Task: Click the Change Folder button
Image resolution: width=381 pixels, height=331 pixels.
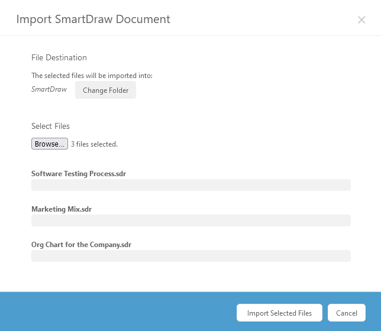Action: tap(105, 90)
